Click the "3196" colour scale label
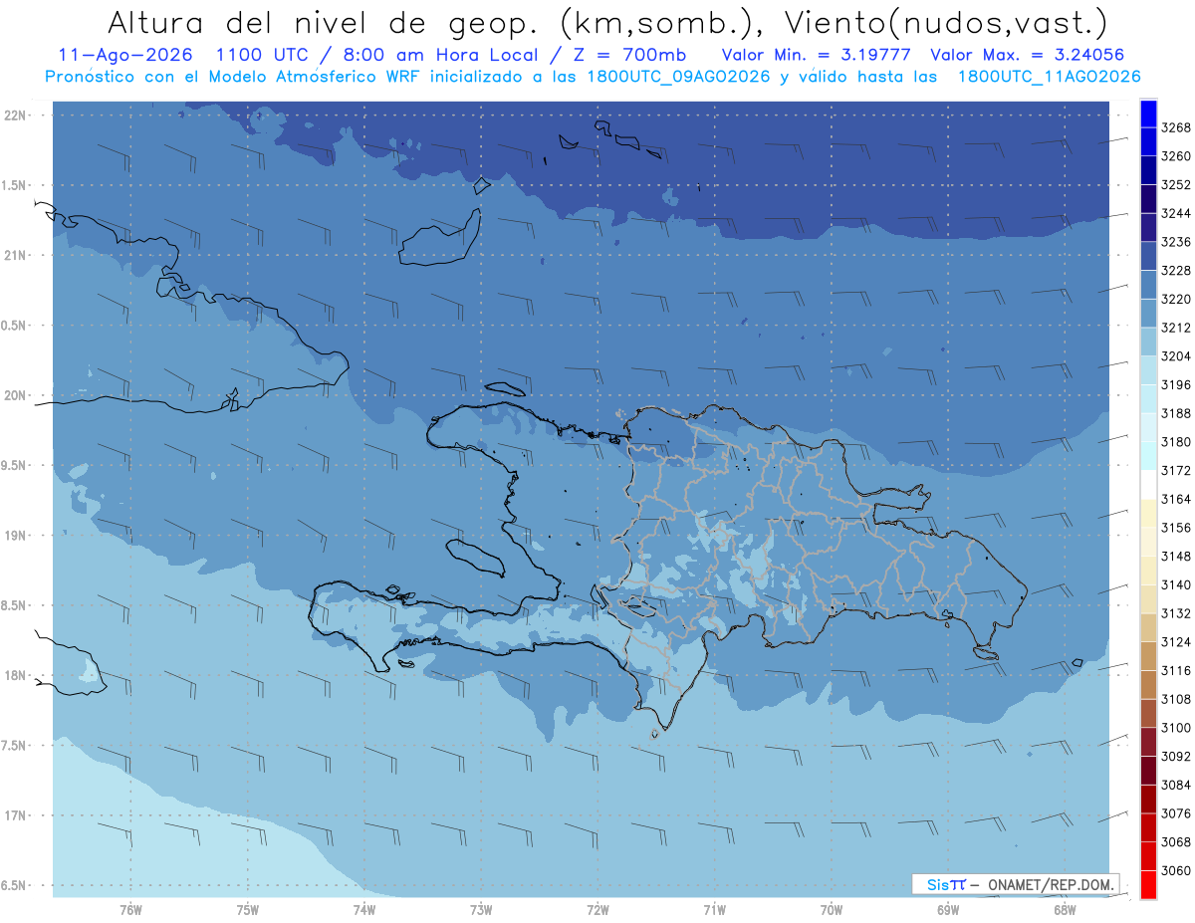The height and width of the screenshot is (923, 1195). [x=1176, y=385]
